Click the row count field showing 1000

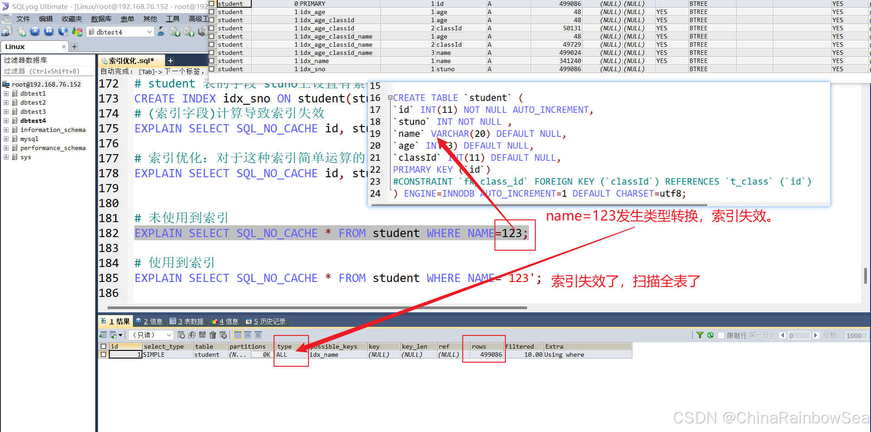click(856, 335)
